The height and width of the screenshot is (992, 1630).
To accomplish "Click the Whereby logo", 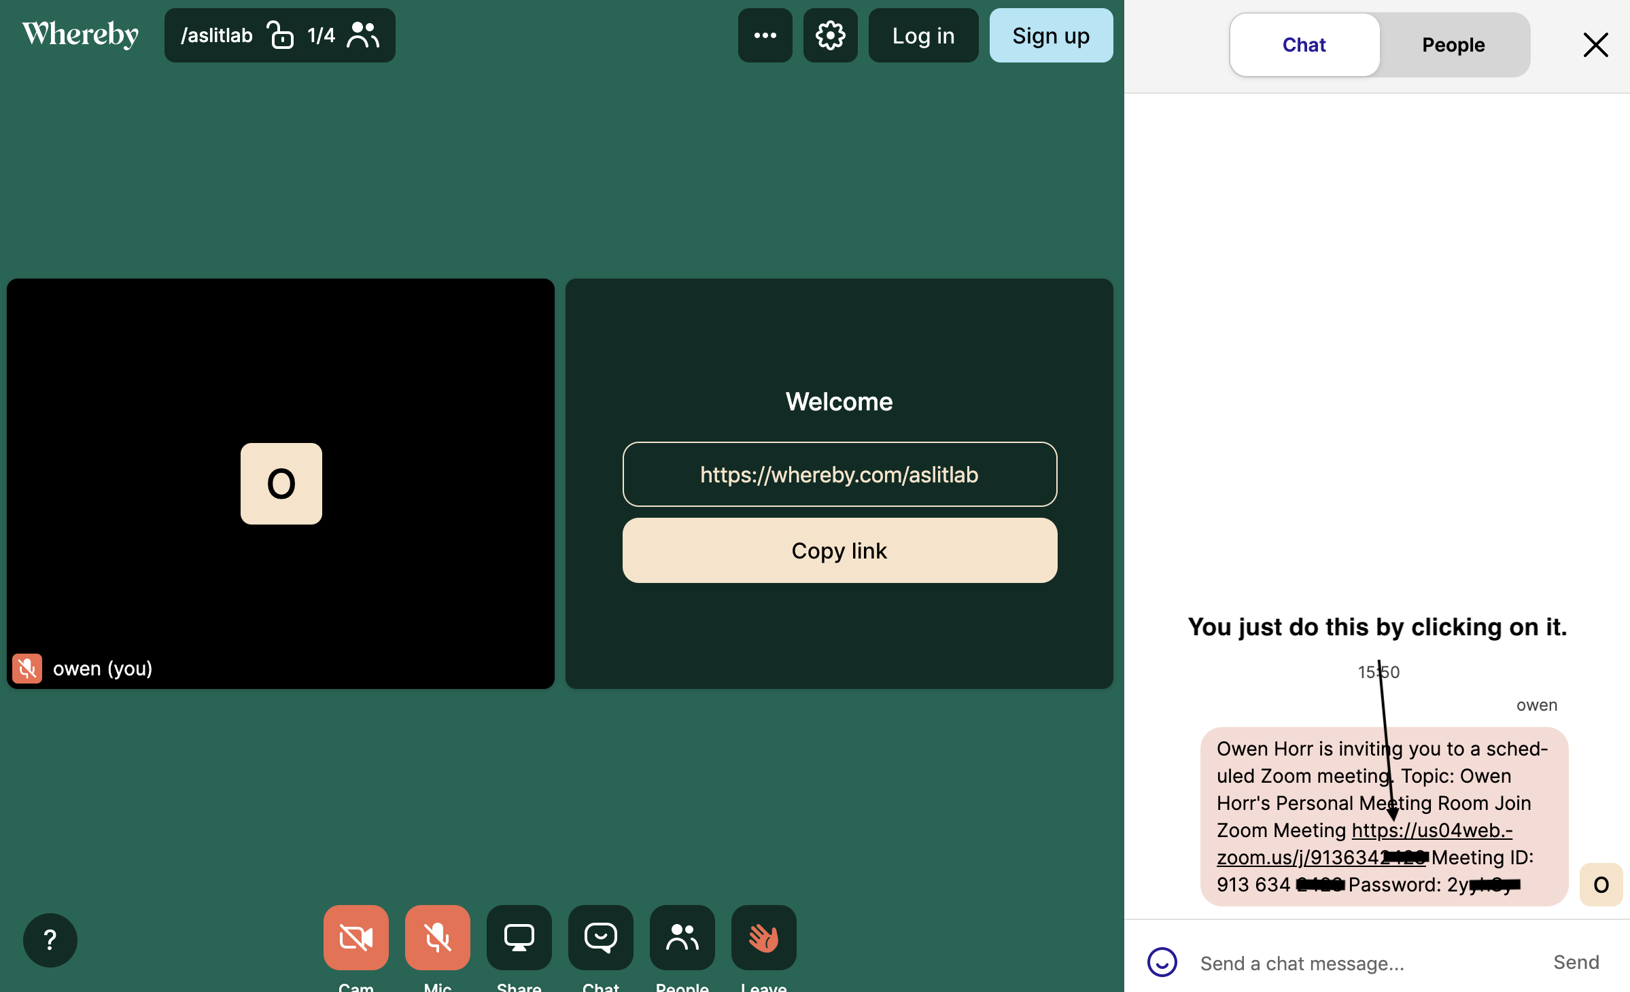I will pyautogui.click(x=80, y=35).
